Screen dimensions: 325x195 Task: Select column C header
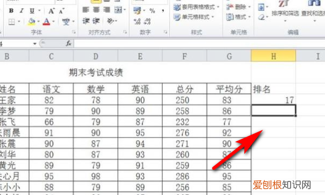tap(51, 56)
